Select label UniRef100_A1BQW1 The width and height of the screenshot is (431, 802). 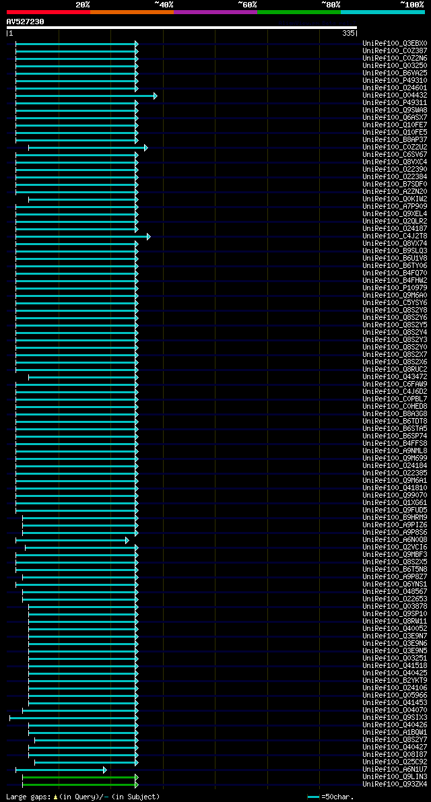(x=395, y=733)
